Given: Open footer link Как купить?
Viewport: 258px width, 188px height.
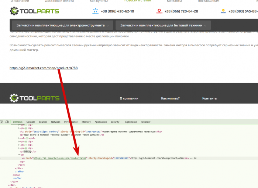Looking at the screenshot, I should [170, 98].
